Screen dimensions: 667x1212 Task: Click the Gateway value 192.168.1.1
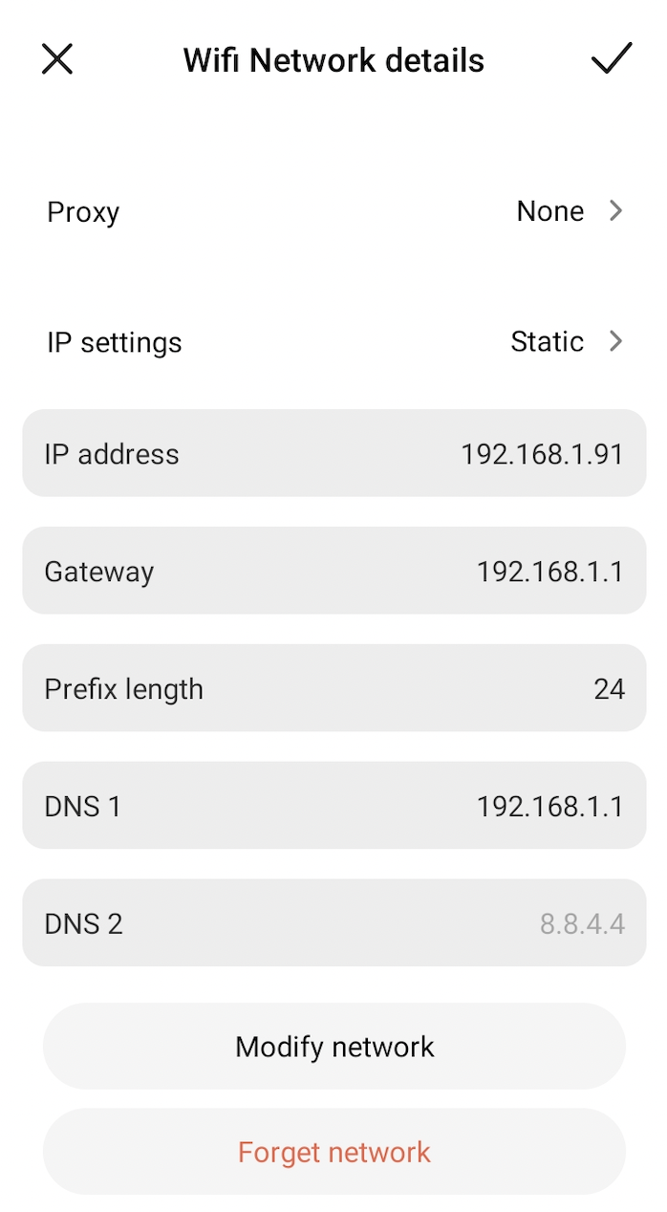pos(549,572)
